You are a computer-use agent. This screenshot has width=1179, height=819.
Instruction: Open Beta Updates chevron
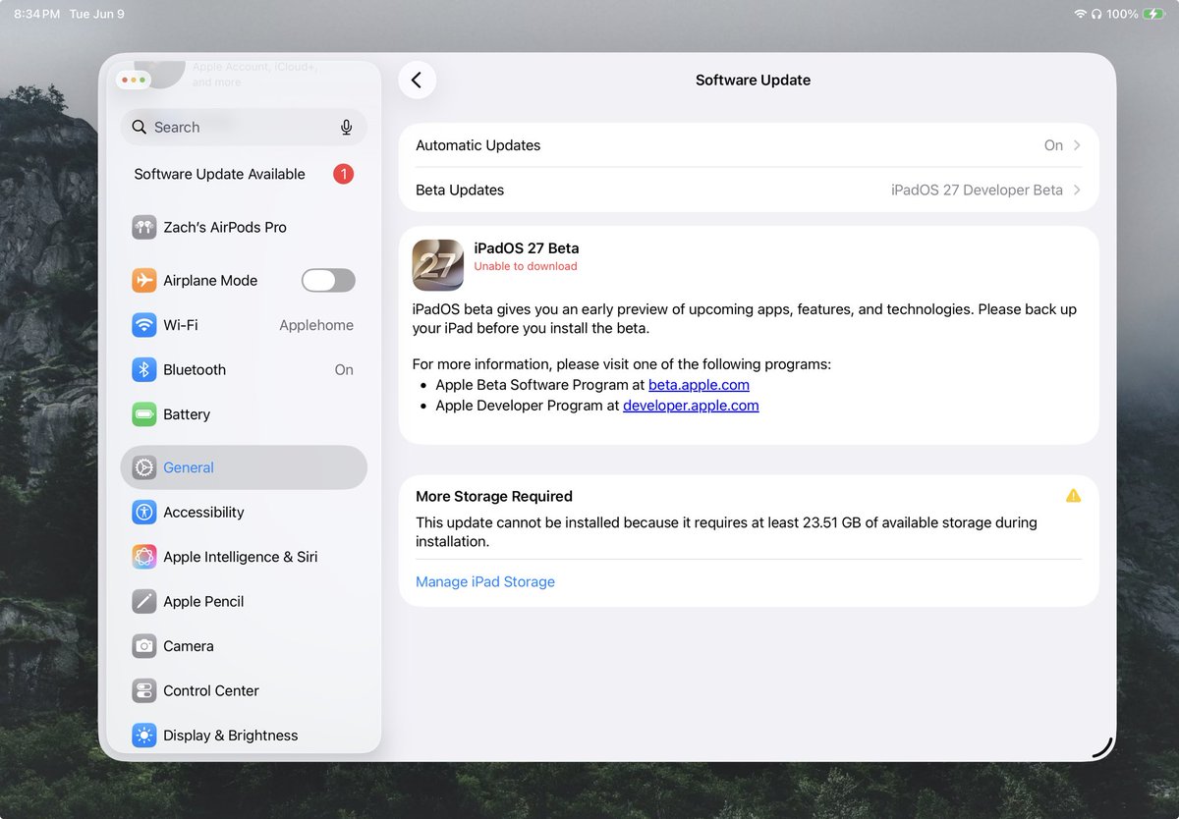pos(1077,191)
